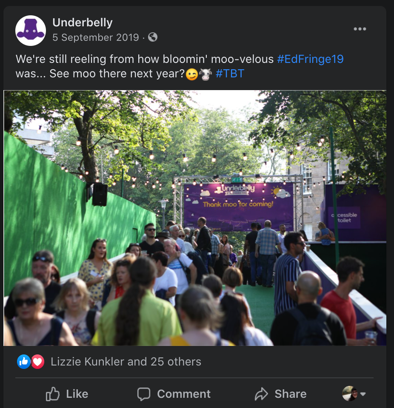
Task: Click the blue thumbs-up reaction icon
Action: coord(24,361)
